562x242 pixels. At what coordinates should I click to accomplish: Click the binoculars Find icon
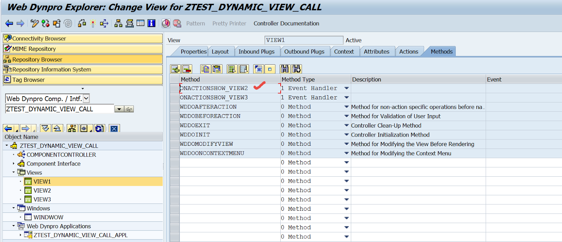pyautogui.click(x=285, y=69)
